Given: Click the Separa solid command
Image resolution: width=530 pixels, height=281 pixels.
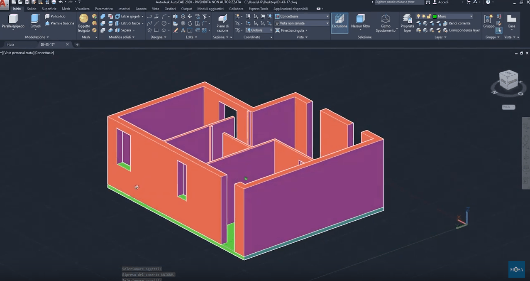Looking at the screenshot, I should 125,30.
